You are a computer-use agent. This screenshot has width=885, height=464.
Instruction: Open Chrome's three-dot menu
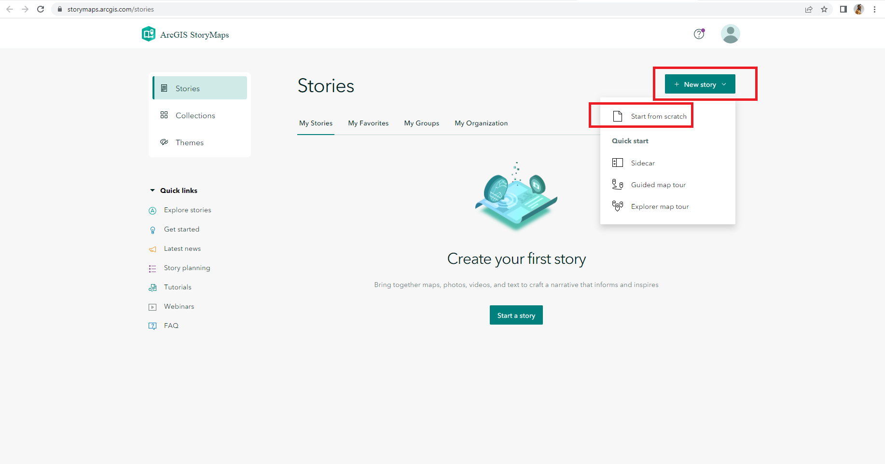coord(874,9)
